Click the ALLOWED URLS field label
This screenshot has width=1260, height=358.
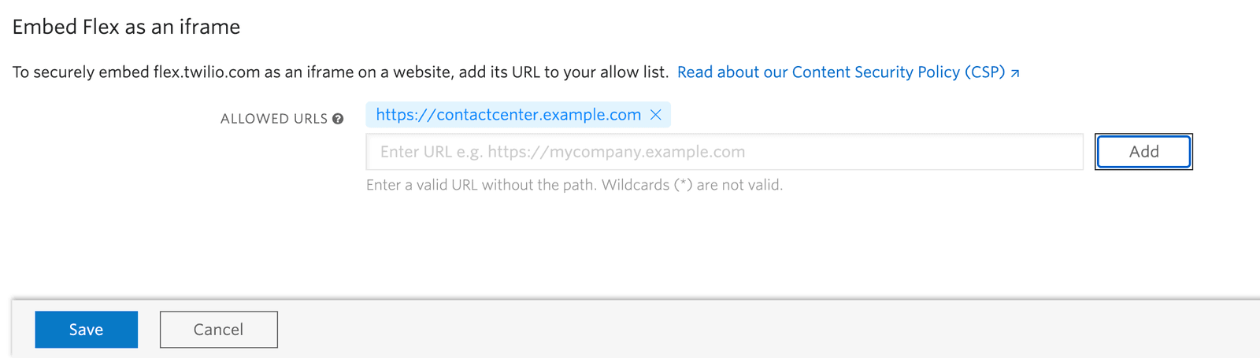coord(273,119)
